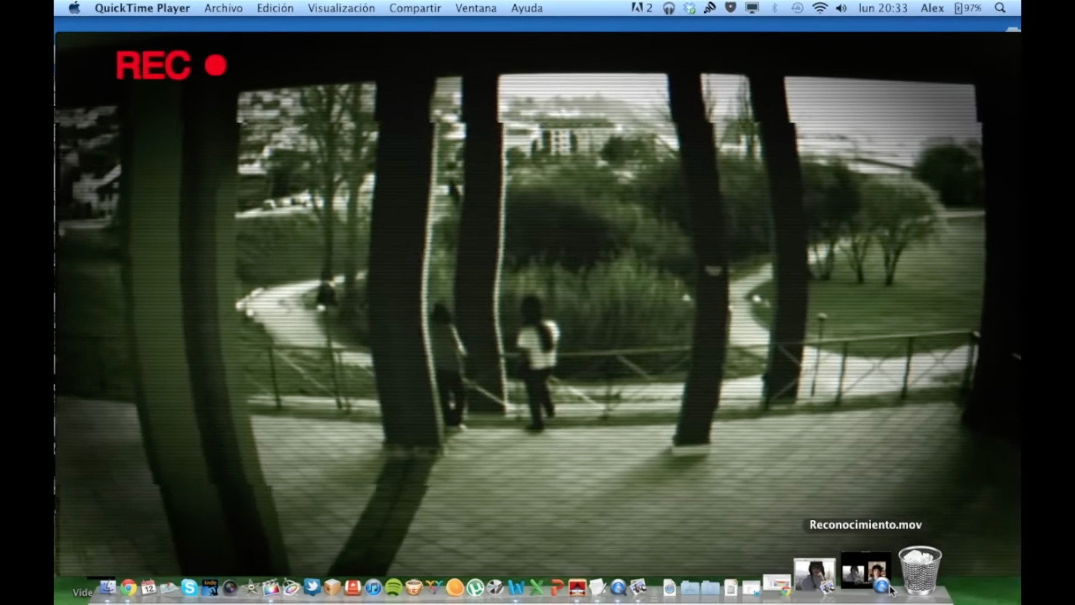Show battery status at 97%
The height and width of the screenshot is (605, 1075).
(968, 8)
